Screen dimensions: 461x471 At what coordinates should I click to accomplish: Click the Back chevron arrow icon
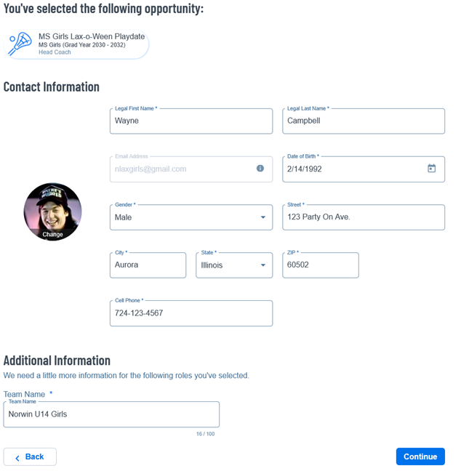17,458
